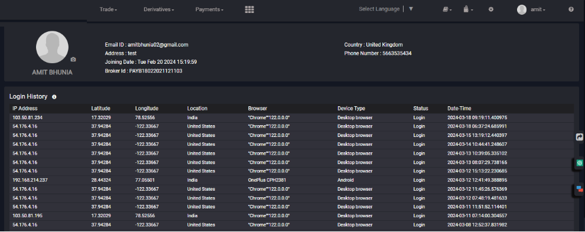Select the 103.50.81.234 login row
This screenshot has width=585, height=232.
click(291, 117)
